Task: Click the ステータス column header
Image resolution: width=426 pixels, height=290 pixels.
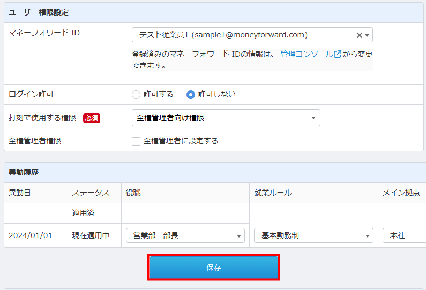Action: pos(91,193)
